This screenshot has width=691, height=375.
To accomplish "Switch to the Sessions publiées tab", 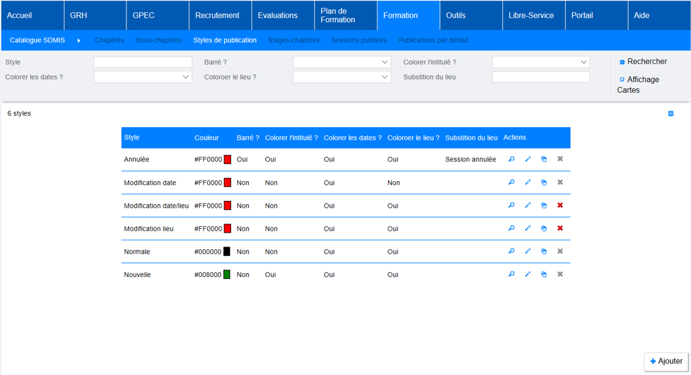I will pos(358,40).
